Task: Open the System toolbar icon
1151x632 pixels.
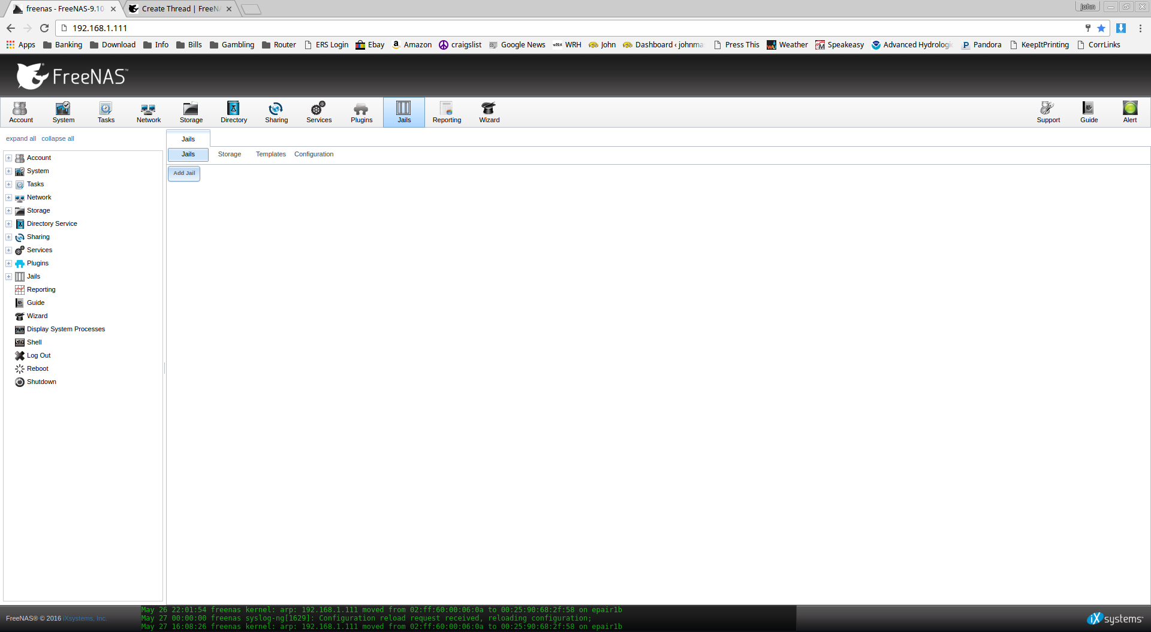Action: click(64, 112)
